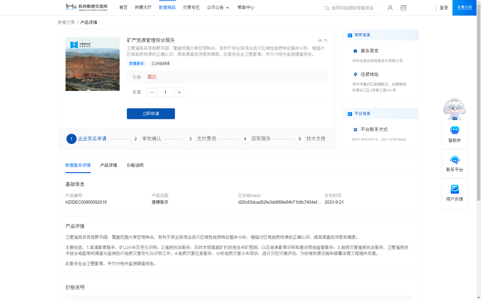Click platform phone numbers 0571-87918713、0571-87918692
Screen dimensions: 481x300
pyautogui.click(x=379, y=139)
